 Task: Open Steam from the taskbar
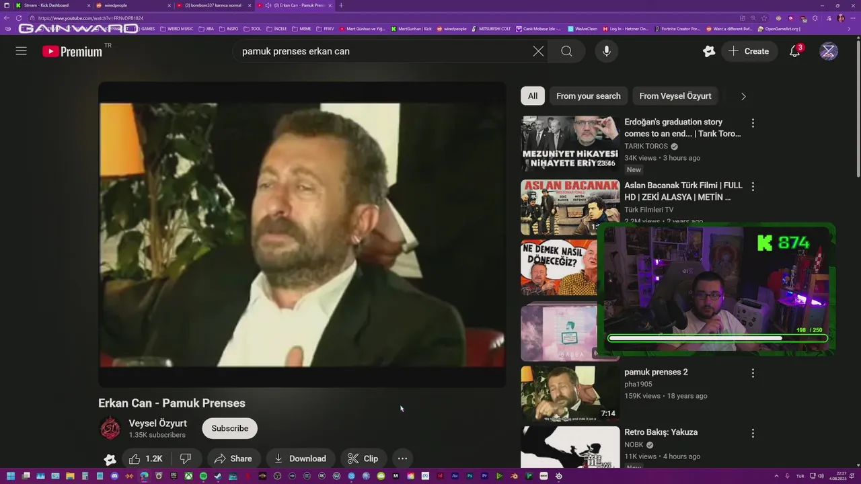point(218,476)
